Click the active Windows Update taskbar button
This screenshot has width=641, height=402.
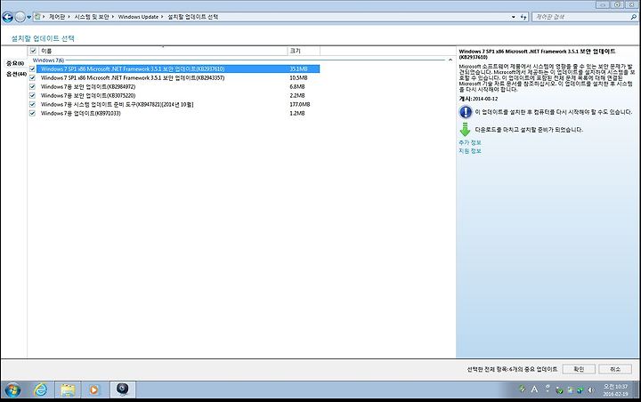tap(122, 390)
